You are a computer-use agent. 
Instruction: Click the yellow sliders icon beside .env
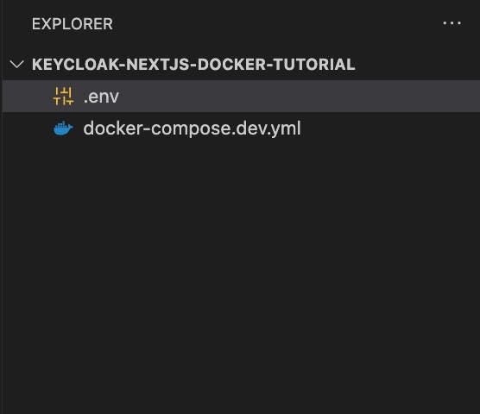63,97
